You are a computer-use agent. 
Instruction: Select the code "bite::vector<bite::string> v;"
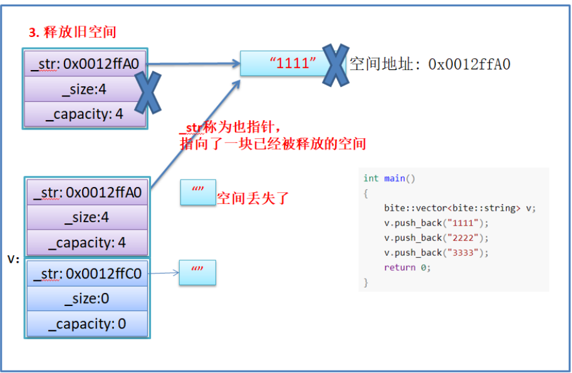[x=460, y=208]
